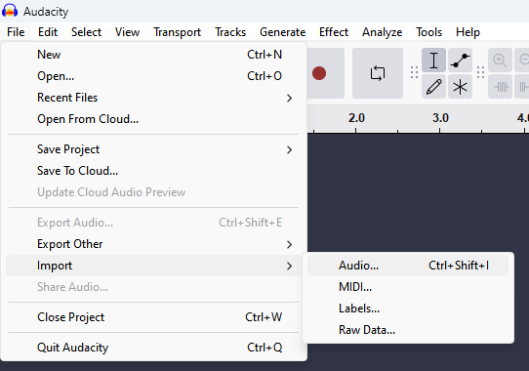Open the Effect menu
The image size is (529, 371).
(334, 32)
